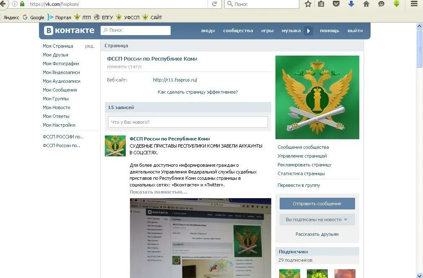This screenshot has height=278, width=423.
Task: Open the помощь menu item
Action: [x=330, y=31]
